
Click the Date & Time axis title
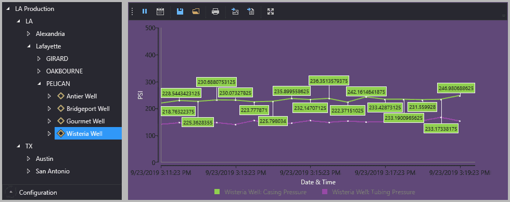point(318,182)
